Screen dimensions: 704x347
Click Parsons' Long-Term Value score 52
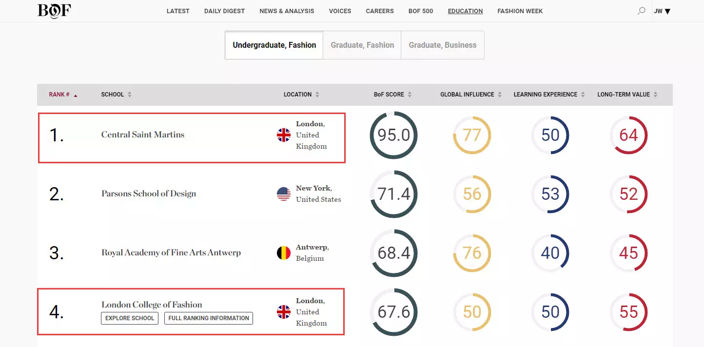click(x=628, y=194)
